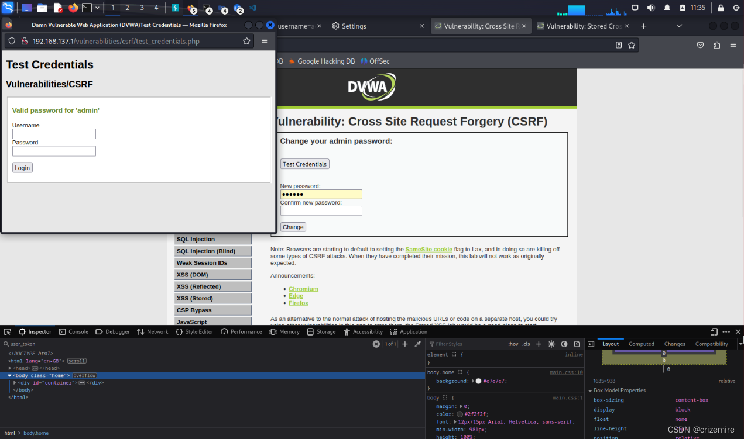
Task: Click the #e7e7e7 background color swatch
Action: (x=479, y=381)
